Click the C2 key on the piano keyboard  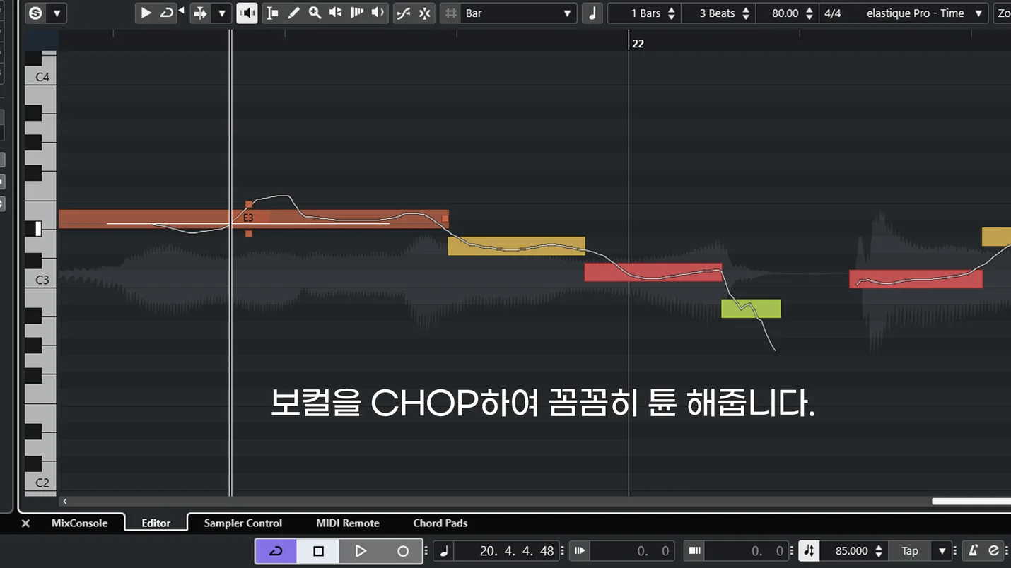[x=41, y=483]
